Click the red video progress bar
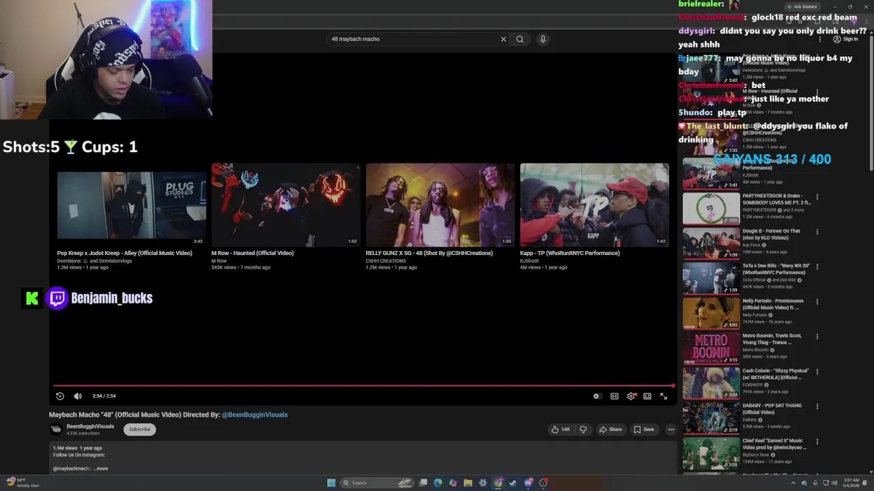Viewport: 874px width, 491px height. (x=363, y=385)
